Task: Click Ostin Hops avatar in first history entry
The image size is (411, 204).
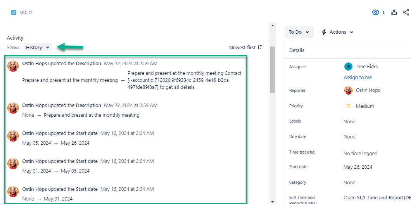Action: tap(13, 66)
